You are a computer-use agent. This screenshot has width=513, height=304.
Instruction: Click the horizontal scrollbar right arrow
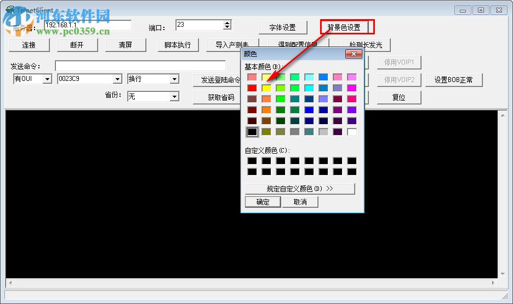tap(493, 283)
